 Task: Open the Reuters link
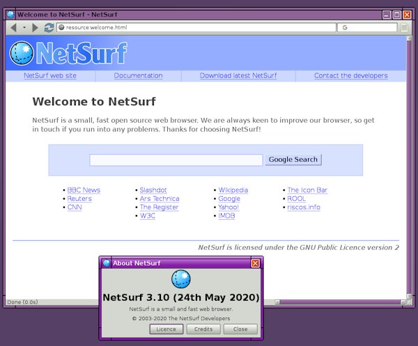79,199
